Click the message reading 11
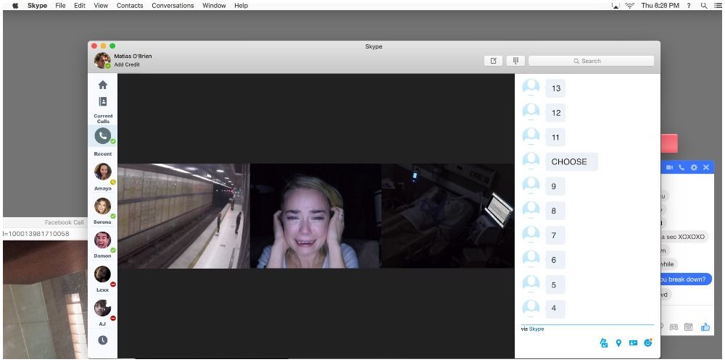The width and height of the screenshot is (725, 362). (x=556, y=138)
